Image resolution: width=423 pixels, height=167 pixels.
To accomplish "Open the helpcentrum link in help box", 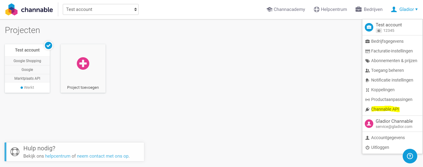I will point(58,156).
